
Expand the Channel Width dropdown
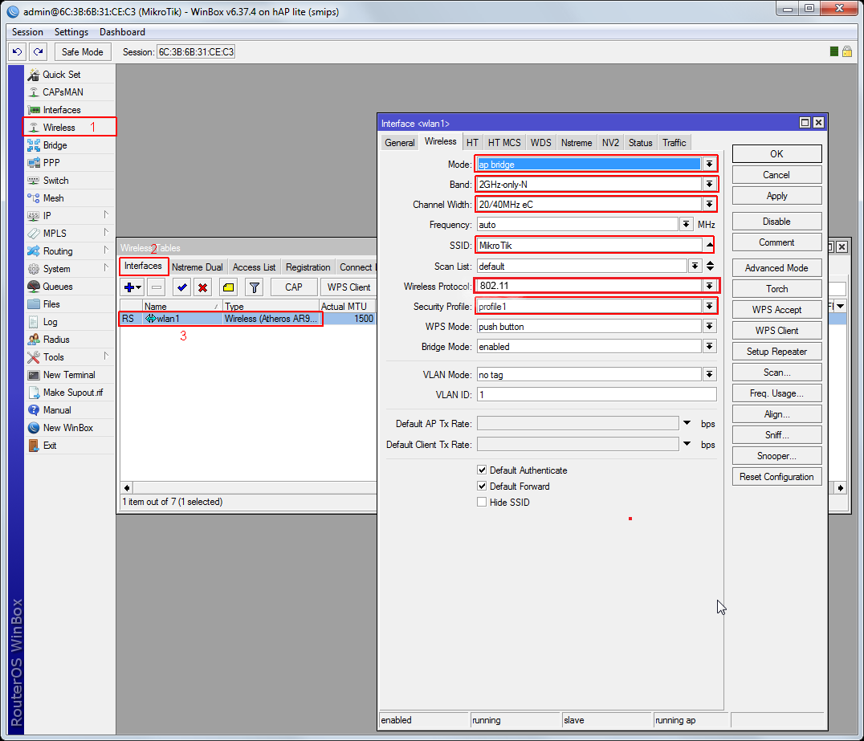[709, 205]
